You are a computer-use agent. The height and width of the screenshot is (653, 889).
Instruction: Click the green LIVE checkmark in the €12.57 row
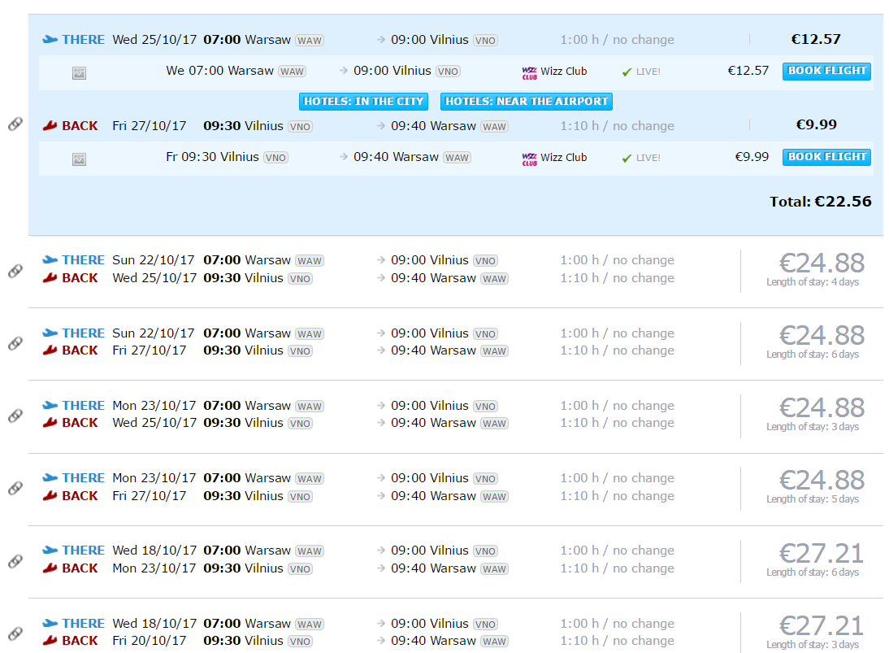pyautogui.click(x=627, y=72)
